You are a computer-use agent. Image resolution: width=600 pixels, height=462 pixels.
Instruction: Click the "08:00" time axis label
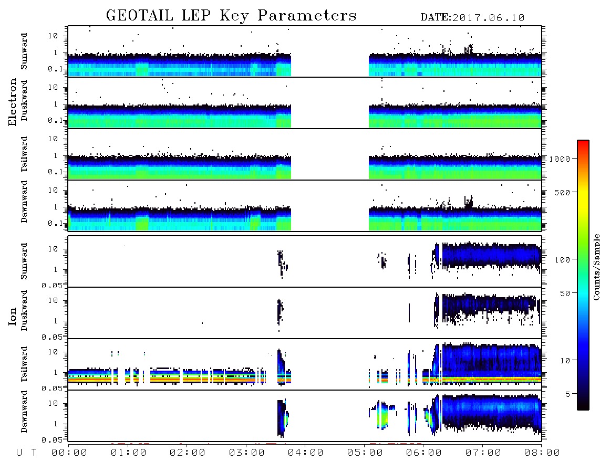pyautogui.click(x=542, y=453)
